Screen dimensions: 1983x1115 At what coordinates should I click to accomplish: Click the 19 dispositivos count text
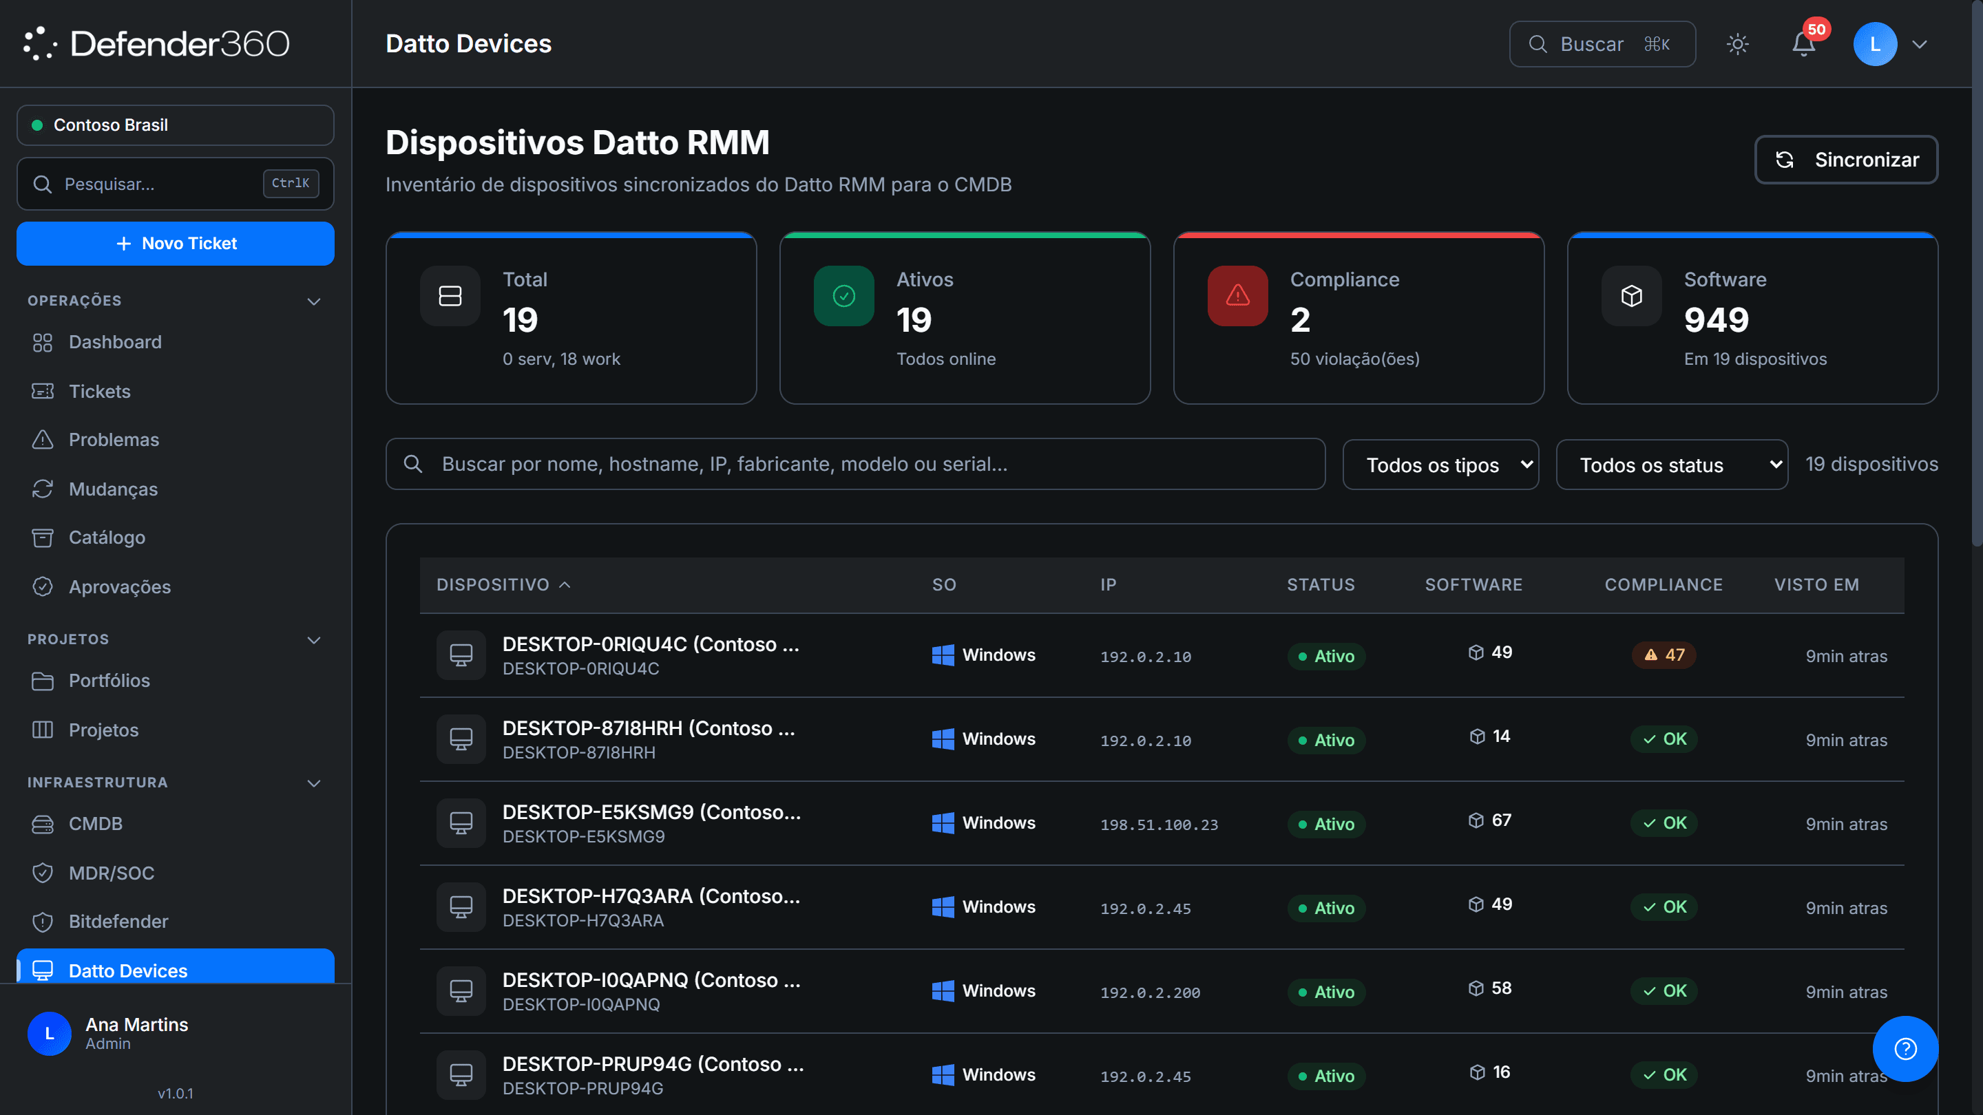1871,464
